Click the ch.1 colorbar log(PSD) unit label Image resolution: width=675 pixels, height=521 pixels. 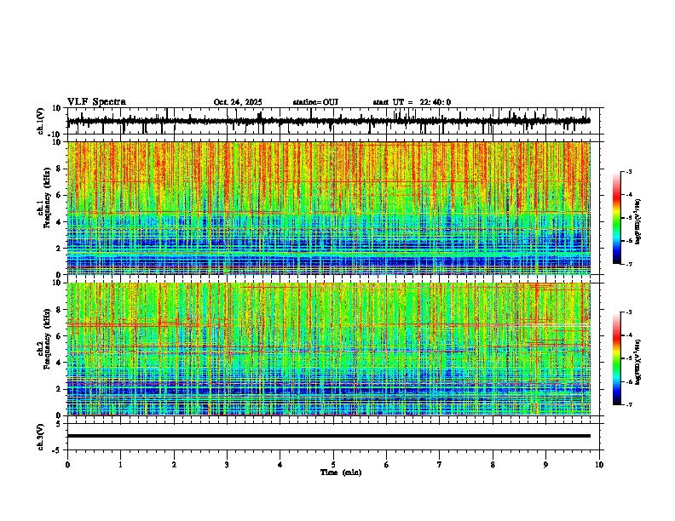(x=638, y=221)
